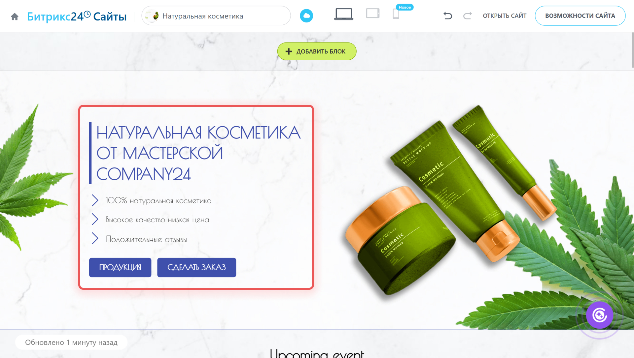Open the site title field Натуральная косметика
This screenshot has width=634, height=358.
coord(216,16)
